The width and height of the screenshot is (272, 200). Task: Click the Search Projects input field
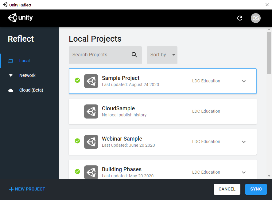100,55
